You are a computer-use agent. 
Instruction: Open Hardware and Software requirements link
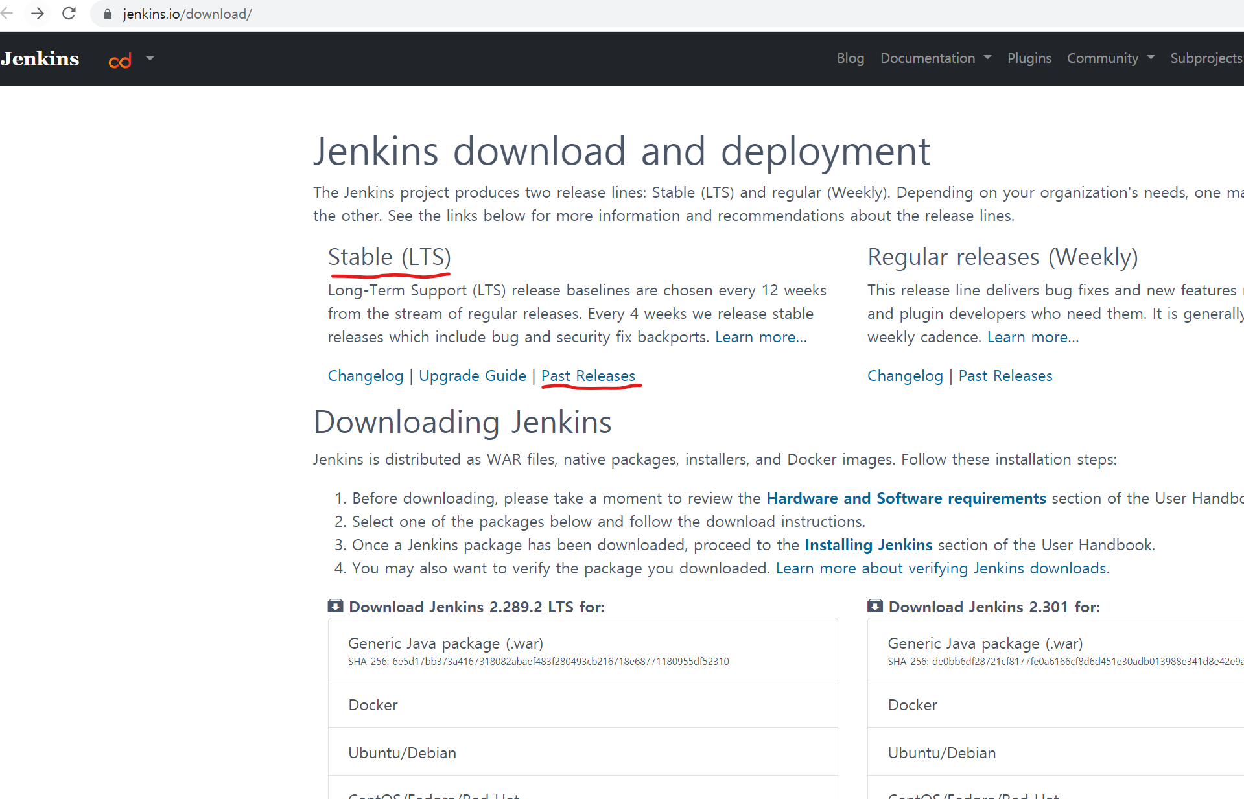click(906, 498)
